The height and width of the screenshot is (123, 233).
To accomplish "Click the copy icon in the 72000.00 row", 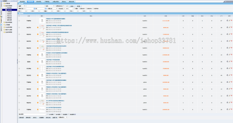I will pos(227,68).
